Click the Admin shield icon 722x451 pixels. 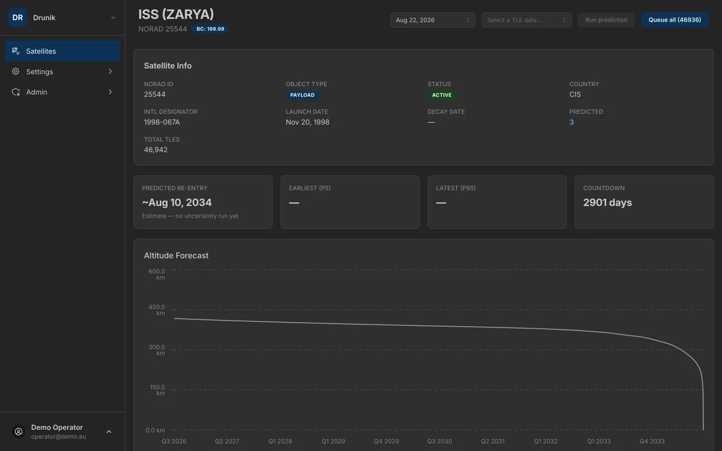pyautogui.click(x=16, y=92)
